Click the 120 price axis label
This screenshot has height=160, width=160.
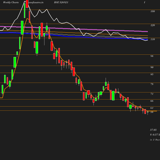[153, 25]
